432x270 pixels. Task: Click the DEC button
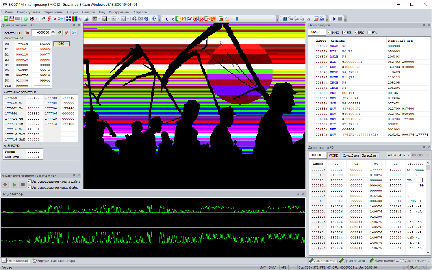point(62,44)
